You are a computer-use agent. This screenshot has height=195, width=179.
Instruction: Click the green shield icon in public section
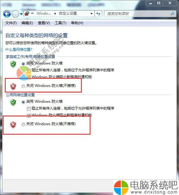pyautogui.click(x=13, y=102)
